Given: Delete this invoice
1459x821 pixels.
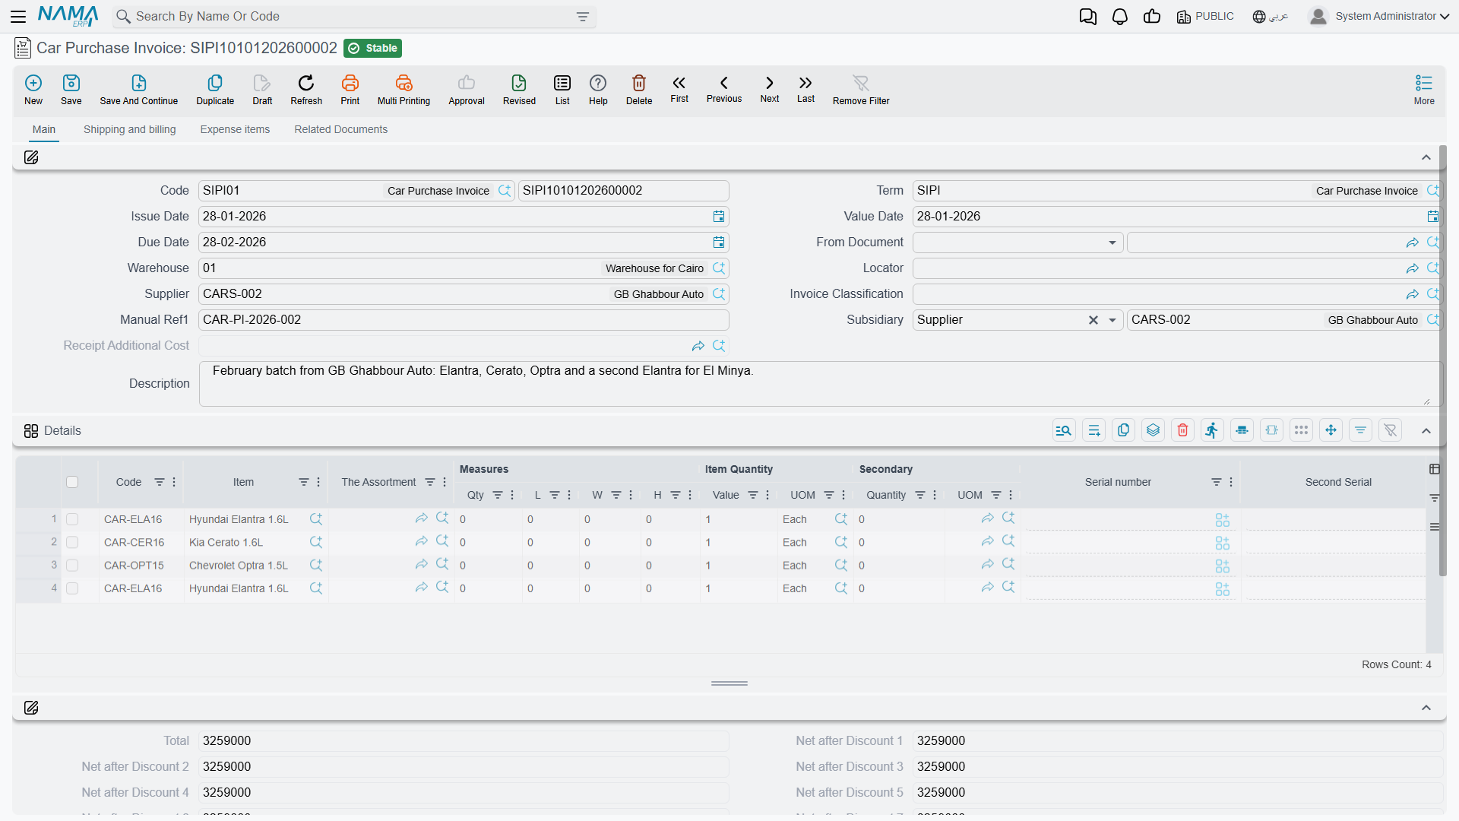Looking at the screenshot, I should coord(639,90).
